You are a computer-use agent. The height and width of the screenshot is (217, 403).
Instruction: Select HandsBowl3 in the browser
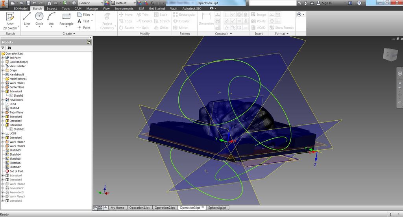click(x=15, y=74)
